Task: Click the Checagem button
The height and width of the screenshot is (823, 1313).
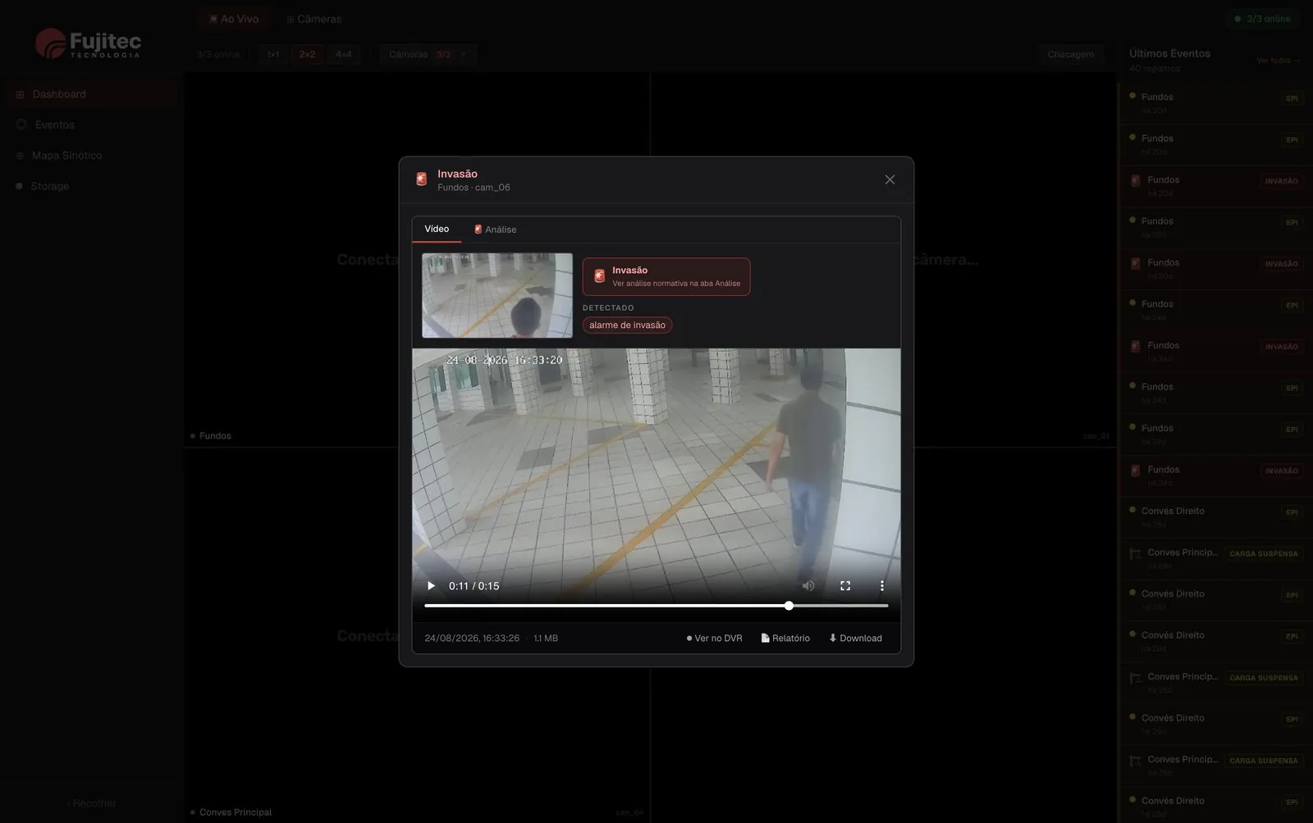Action: tap(1070, 54)
